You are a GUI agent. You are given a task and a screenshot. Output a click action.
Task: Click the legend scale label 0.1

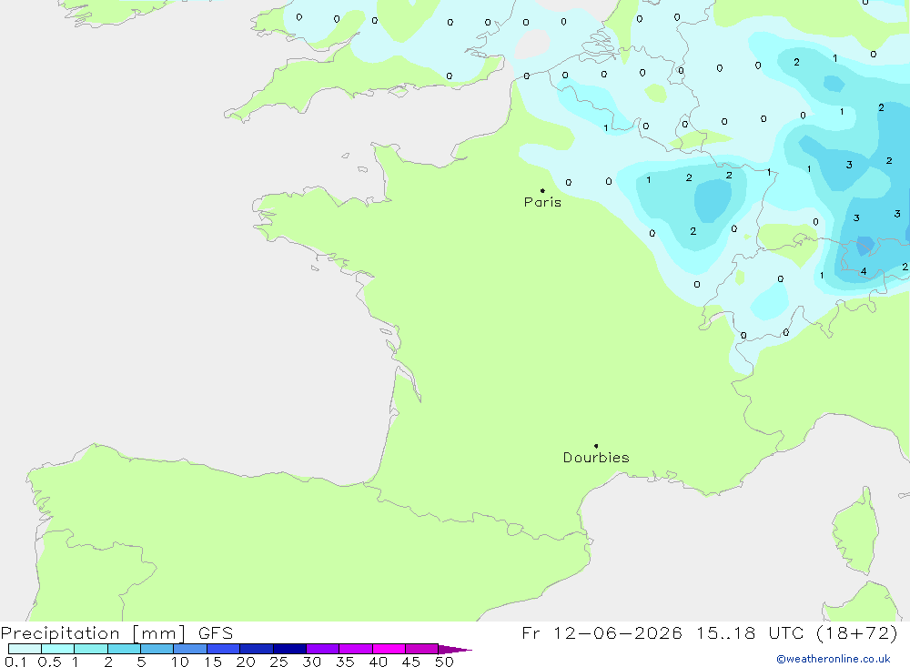click(x=15, y=662)
